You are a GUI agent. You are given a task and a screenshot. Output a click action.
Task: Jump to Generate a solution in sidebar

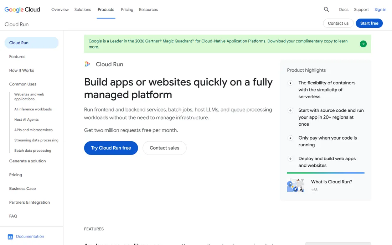(x=27, y=161)
